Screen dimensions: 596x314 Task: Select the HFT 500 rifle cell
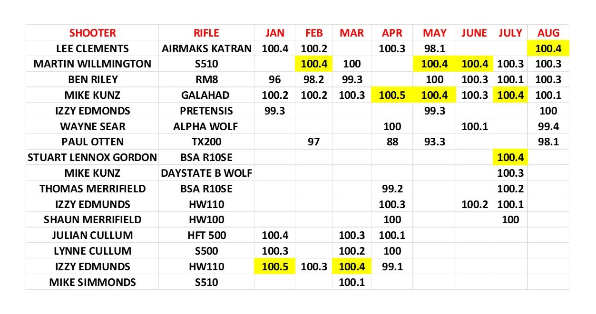coord(206,236)
